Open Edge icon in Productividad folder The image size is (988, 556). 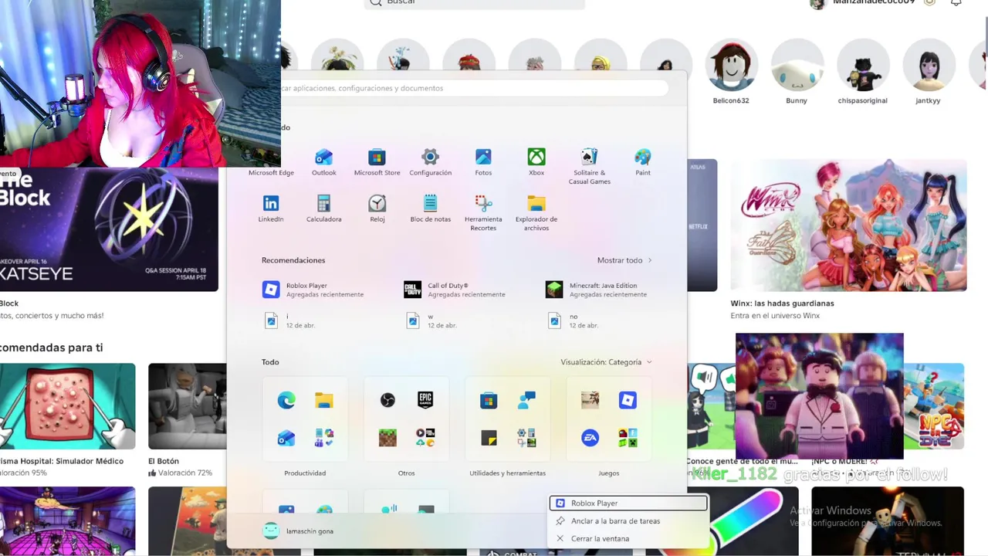tap(286, 399)
